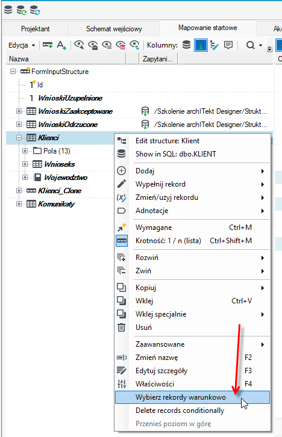
Task: Click the Zapytani... column header
Action: [158, 59]
